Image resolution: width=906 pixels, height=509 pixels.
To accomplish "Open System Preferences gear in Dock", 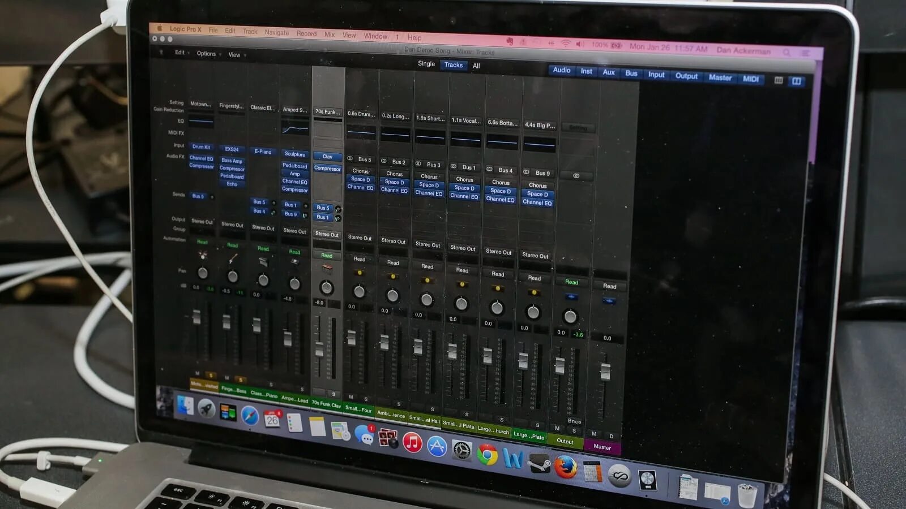I will click(x=461, y=450).
